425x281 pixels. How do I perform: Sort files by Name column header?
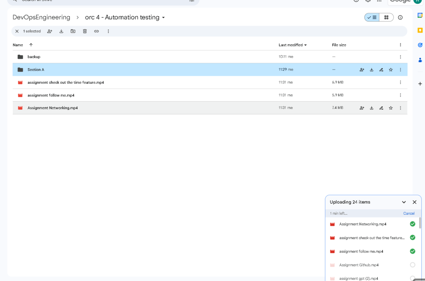[18, 45]
